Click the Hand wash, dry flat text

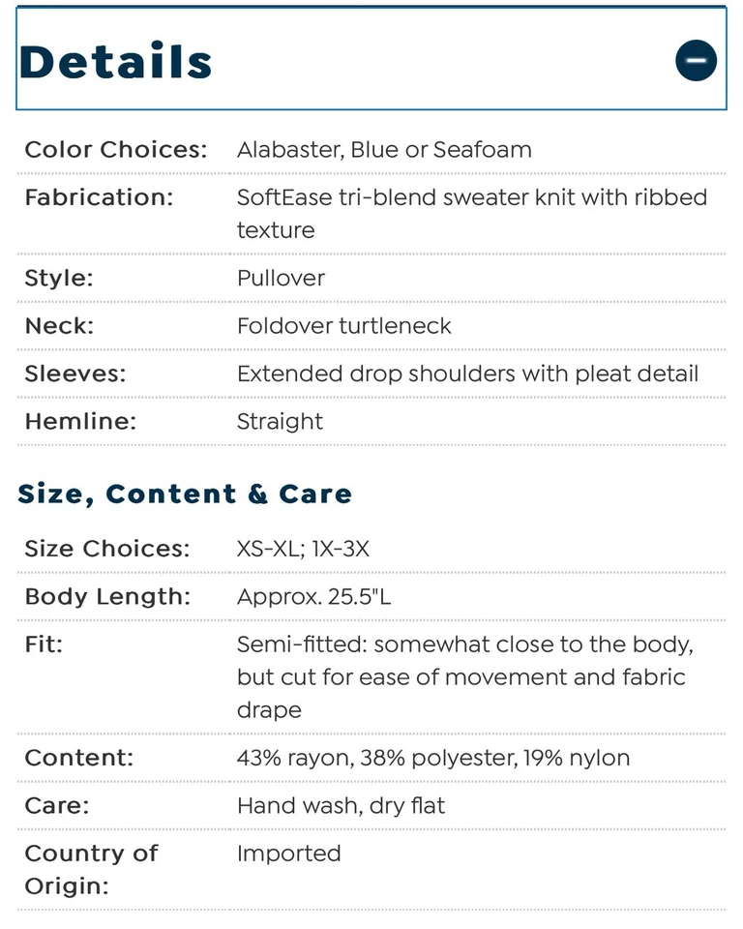pos(341,805)
